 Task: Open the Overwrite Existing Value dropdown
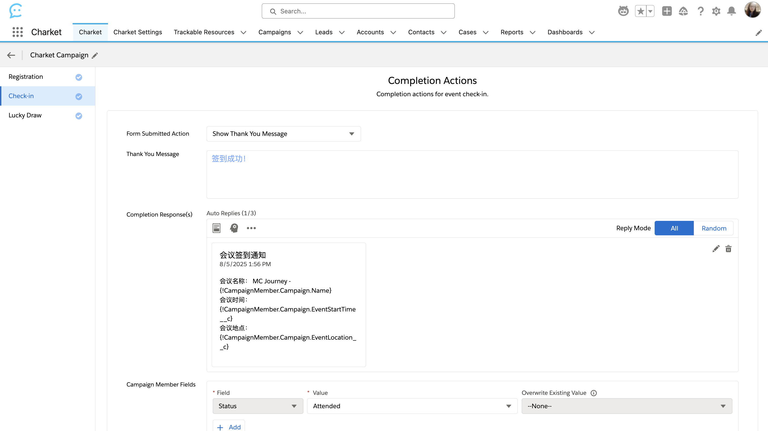coord(627,406)
